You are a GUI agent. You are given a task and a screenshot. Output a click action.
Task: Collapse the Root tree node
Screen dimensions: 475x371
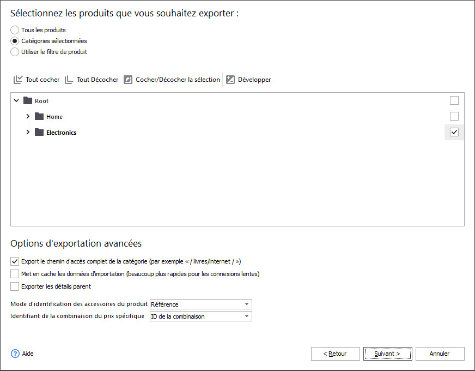click(x=16, y=100)
